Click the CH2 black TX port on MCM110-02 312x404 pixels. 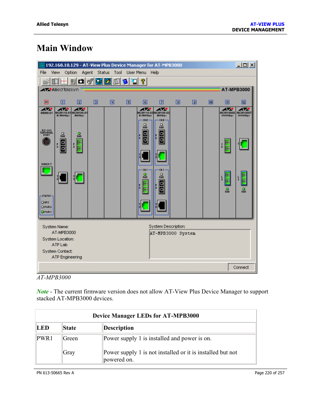(145, 156)
